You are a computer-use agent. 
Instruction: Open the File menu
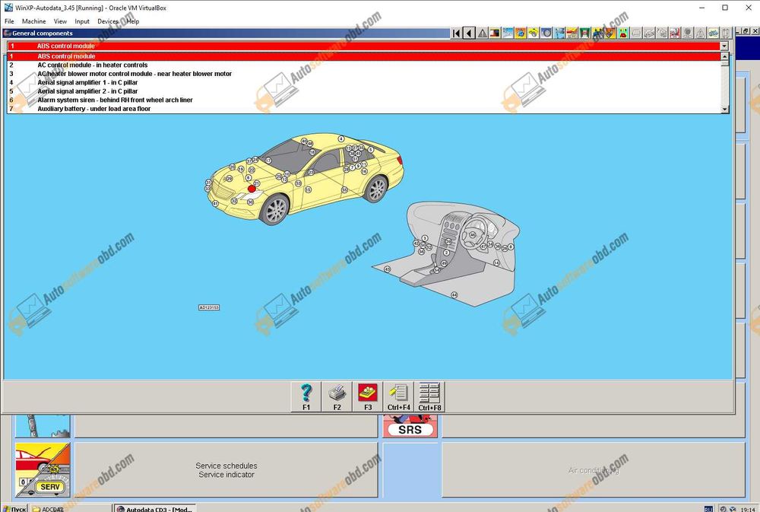(9, 21)
